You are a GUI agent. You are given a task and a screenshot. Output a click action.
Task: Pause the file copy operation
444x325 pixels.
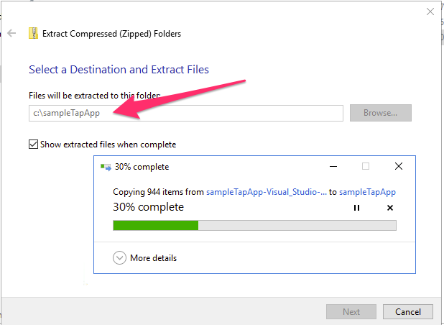(x=356, y=208)
